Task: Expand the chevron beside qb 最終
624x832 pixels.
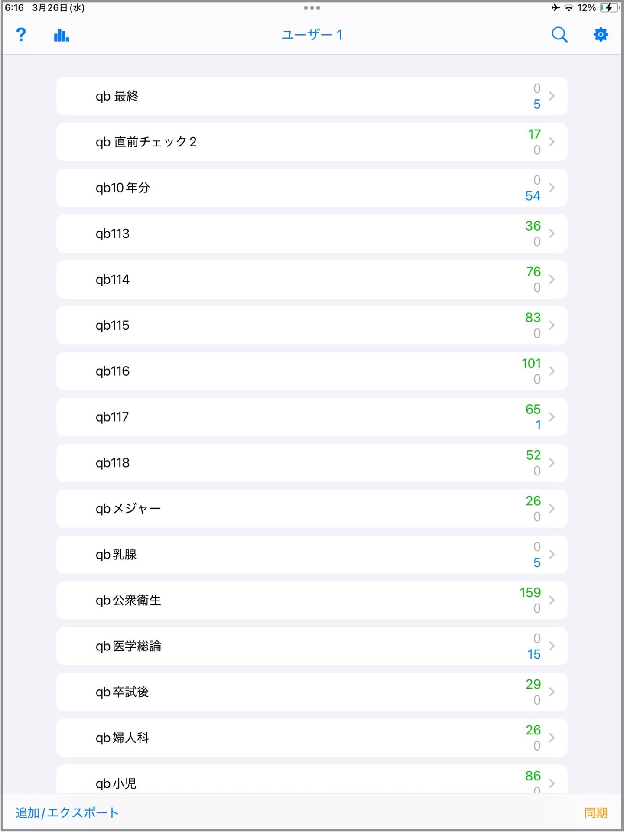Action: pos(552,96)
